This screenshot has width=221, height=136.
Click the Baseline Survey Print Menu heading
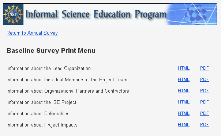click(x=51, y=51)
